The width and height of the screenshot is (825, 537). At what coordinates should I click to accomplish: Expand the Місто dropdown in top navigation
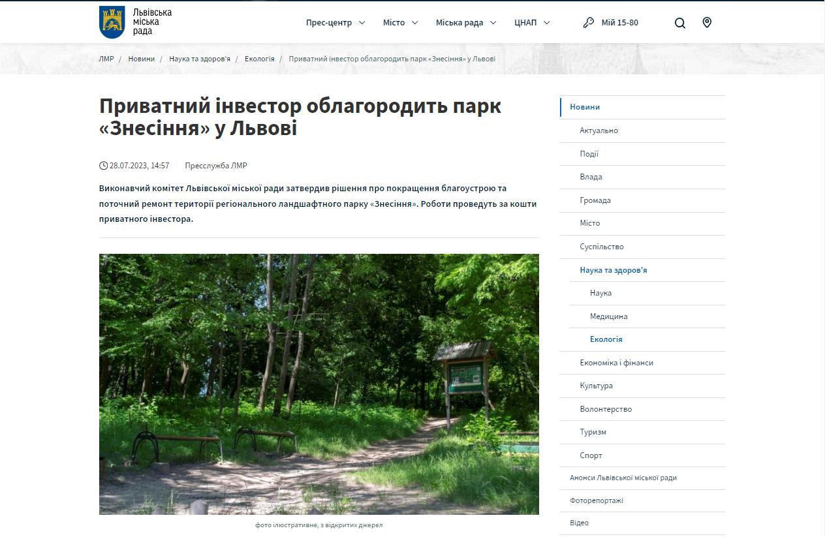401,23
